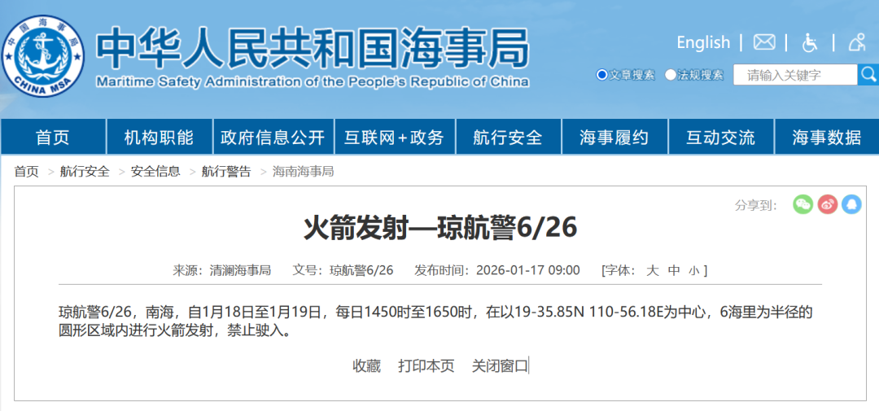Select the 文章搜索 radio button

pyautogui.click(x=602, y=75)
